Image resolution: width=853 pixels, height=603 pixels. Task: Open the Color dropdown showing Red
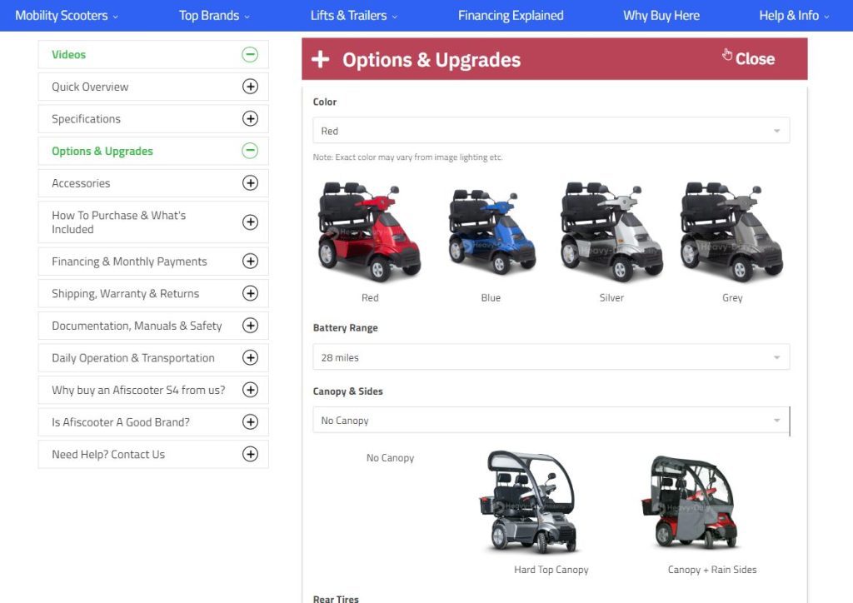pyautogui.click(x=551, y=131)
